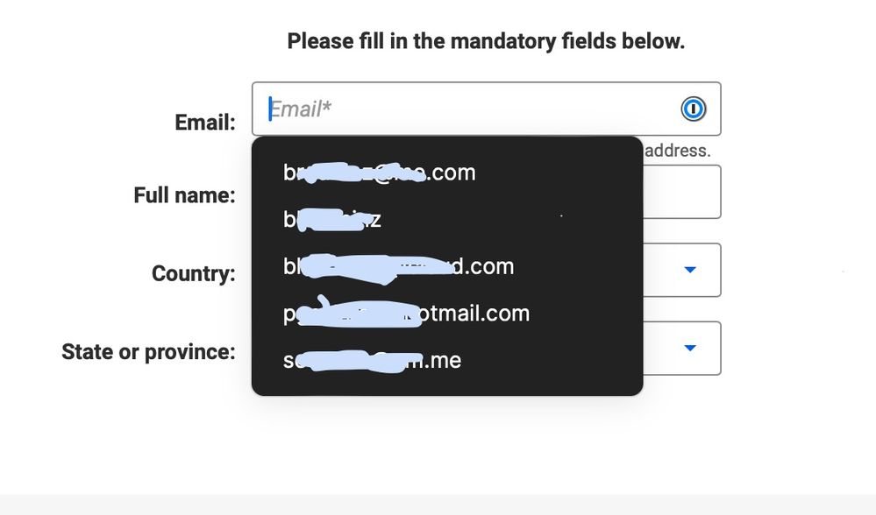Click the State or province label

148,352
